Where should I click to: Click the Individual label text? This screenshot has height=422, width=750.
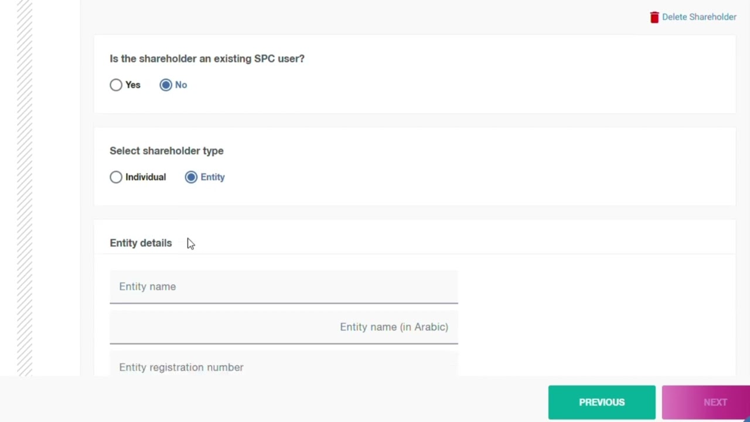click(x=145, y=177)
